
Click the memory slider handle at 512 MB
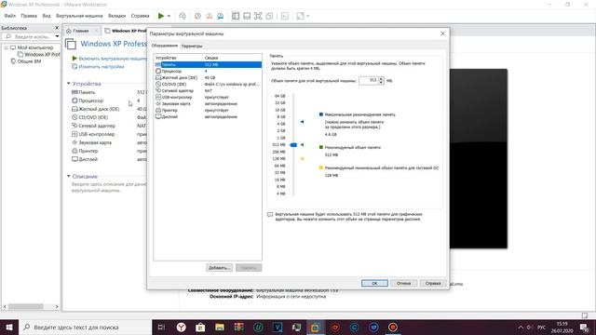pos(293,145)
